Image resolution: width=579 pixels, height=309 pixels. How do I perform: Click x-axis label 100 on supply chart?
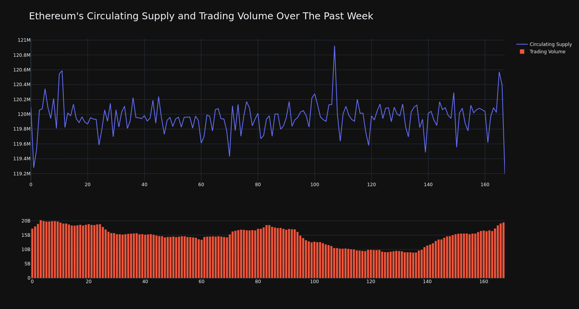(x=315, y=185)
